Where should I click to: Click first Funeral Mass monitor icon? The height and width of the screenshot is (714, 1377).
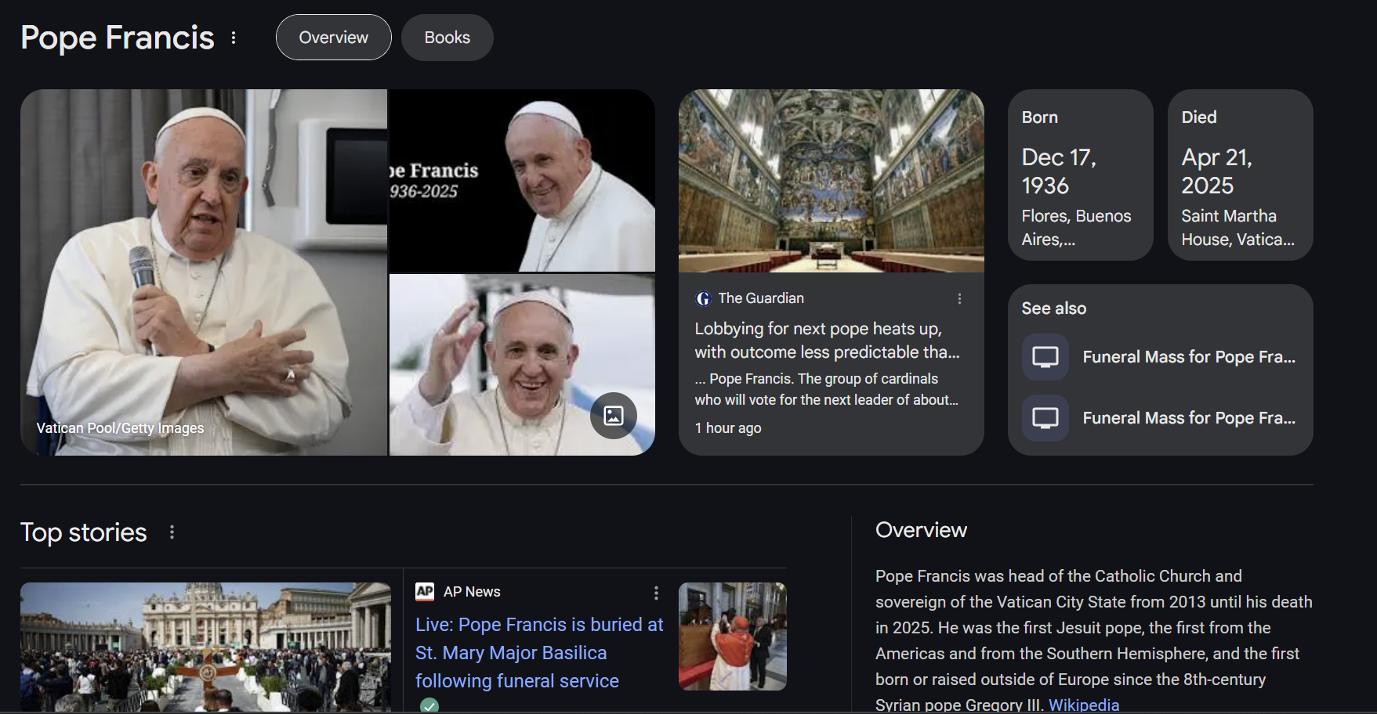click(x=1045, y=357)
